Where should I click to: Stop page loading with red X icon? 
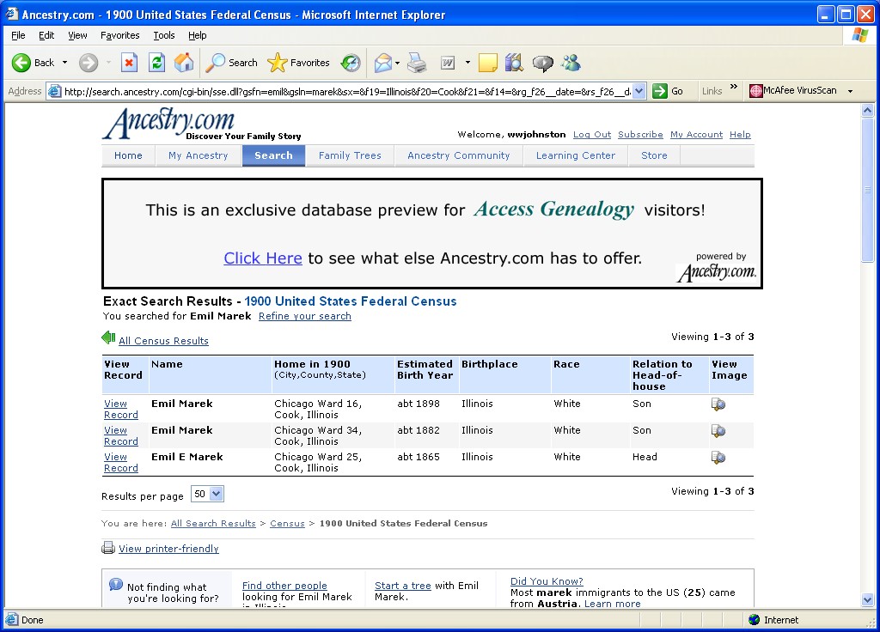[129, 63]
